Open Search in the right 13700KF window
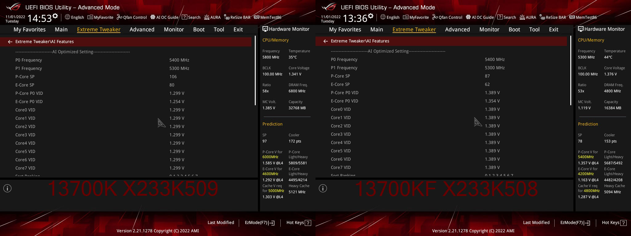The image size is (631, 236). [x=507, y=17]
